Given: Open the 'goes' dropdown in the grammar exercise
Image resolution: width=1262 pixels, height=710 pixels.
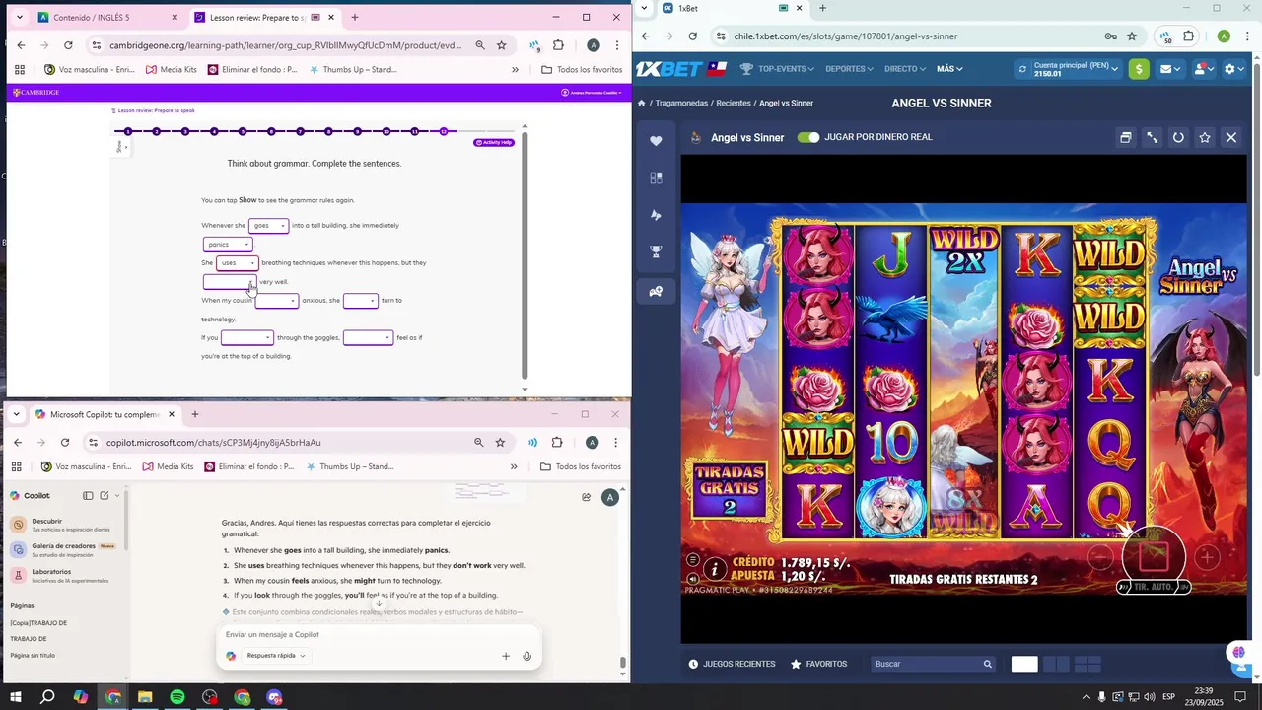Looking at the screenshot, I should click(x=268, y=226).
